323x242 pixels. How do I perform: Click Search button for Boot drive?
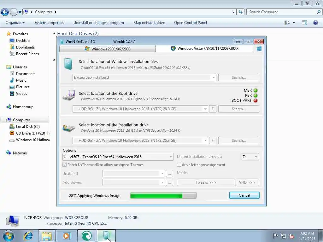[238, 109]
